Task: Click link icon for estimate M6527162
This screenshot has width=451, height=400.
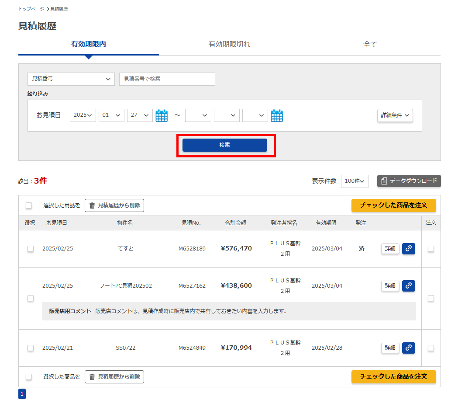Action: coord(408,286)
